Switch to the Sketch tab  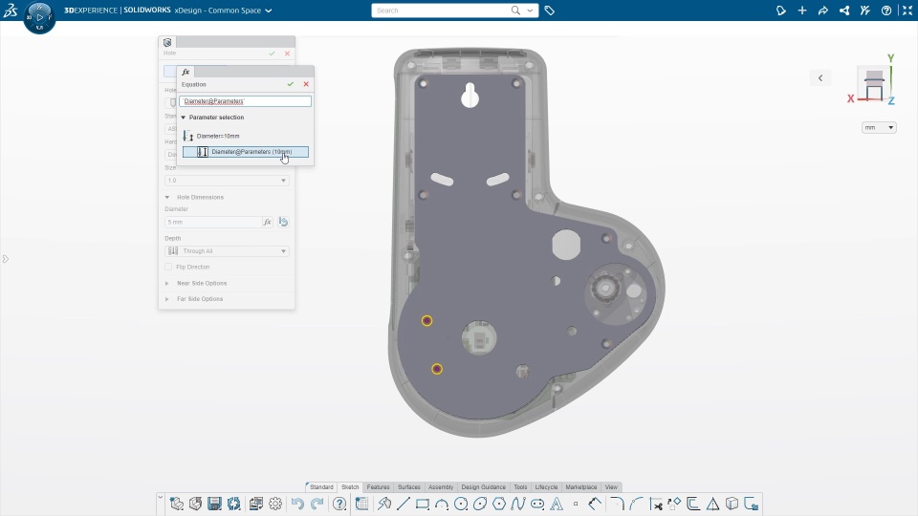tap(350, 487)
